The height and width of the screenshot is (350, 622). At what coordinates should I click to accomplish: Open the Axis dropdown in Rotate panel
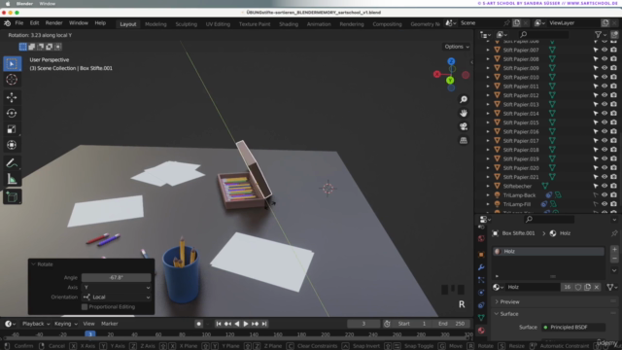point(117,288)
